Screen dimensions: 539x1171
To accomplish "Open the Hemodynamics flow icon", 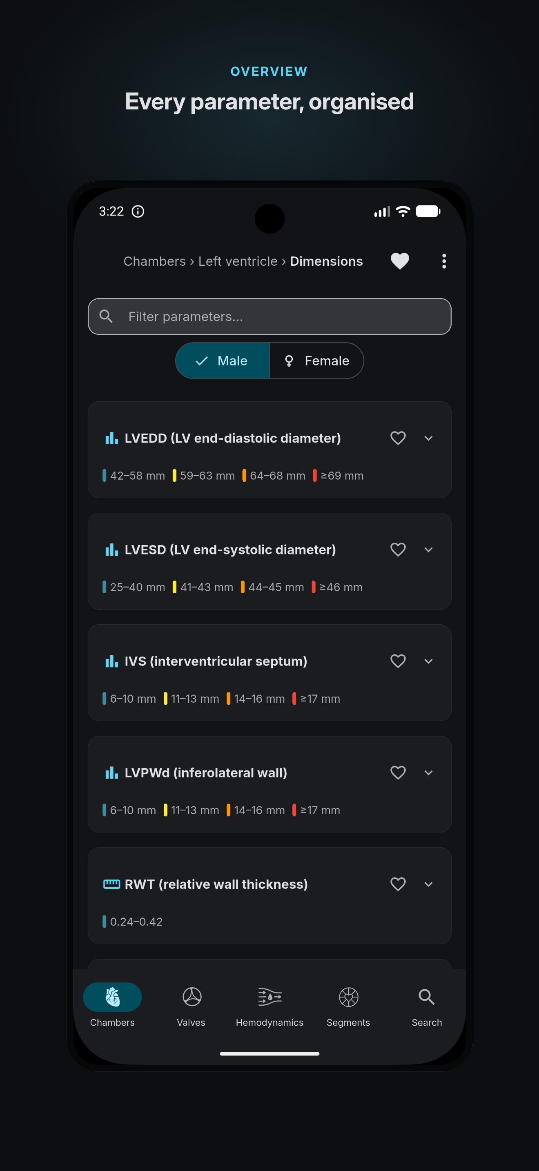I will (x=269, y=997).
